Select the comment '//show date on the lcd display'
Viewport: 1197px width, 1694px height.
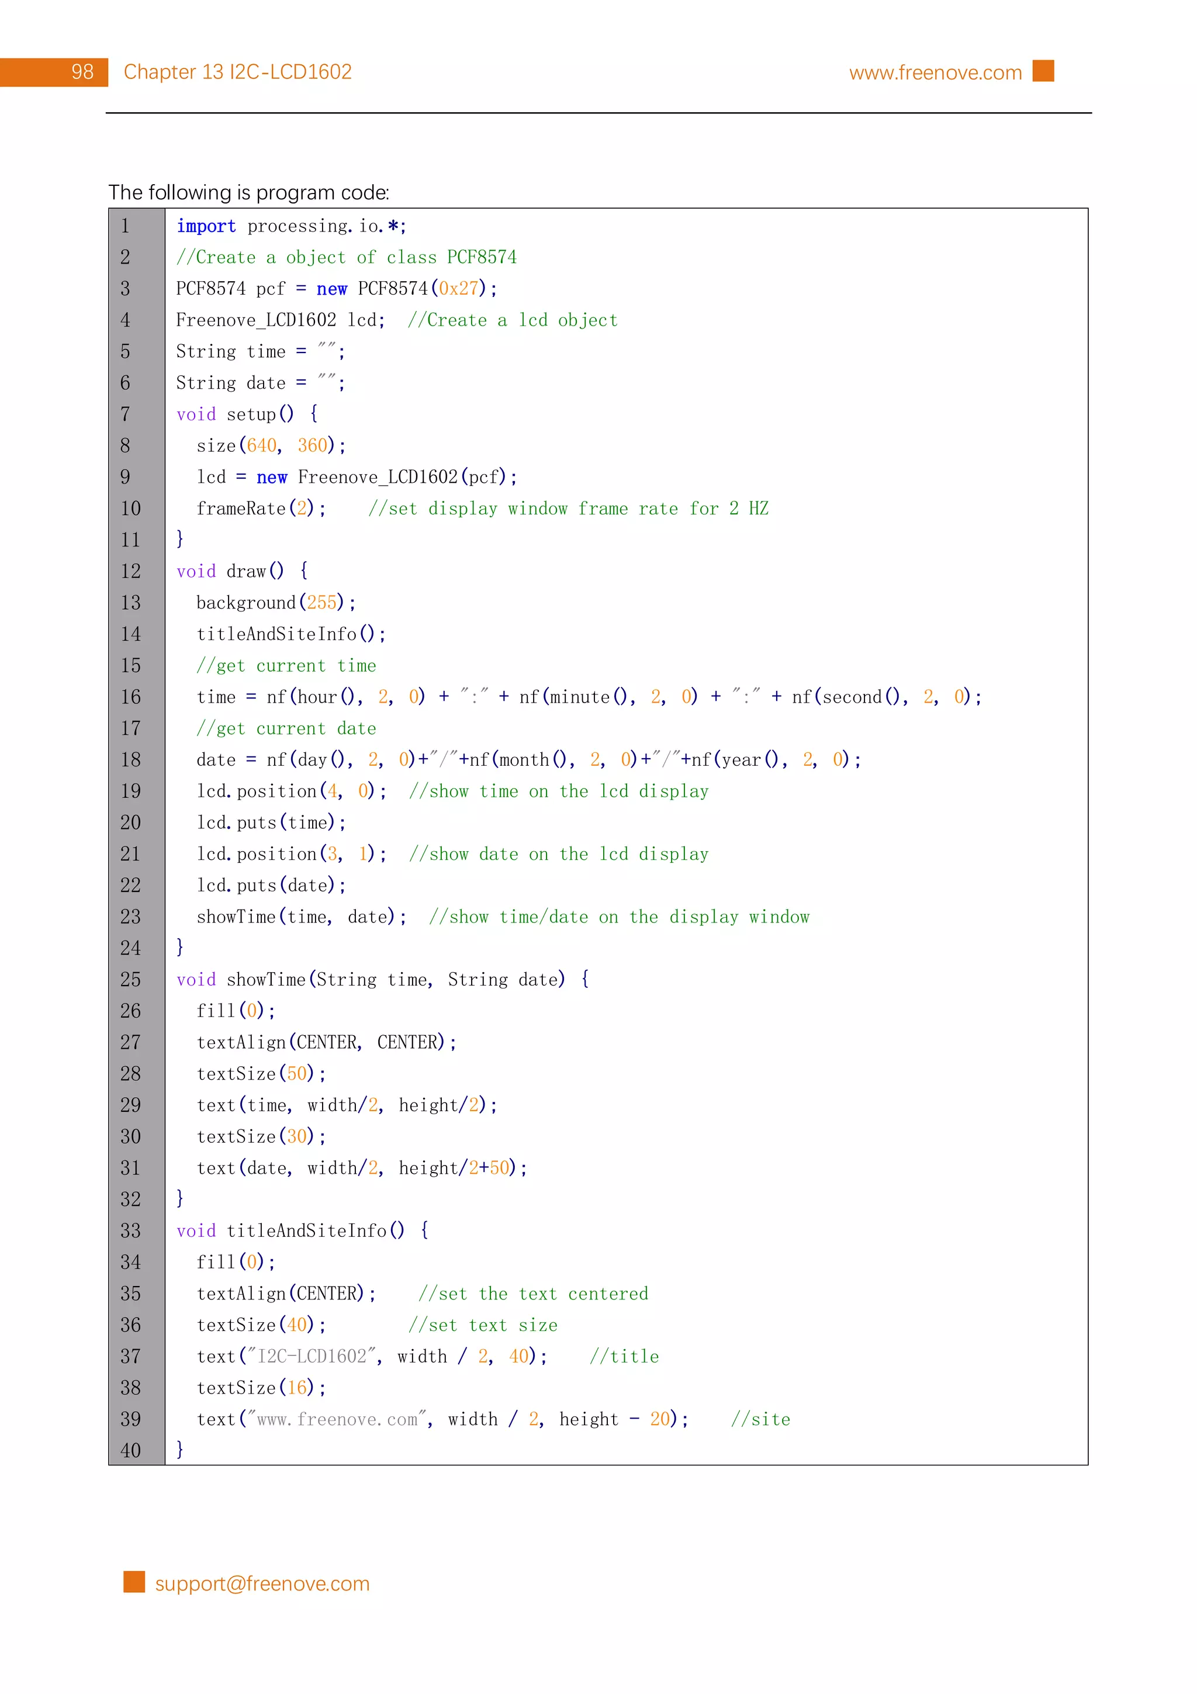click(x=559, y=853)
